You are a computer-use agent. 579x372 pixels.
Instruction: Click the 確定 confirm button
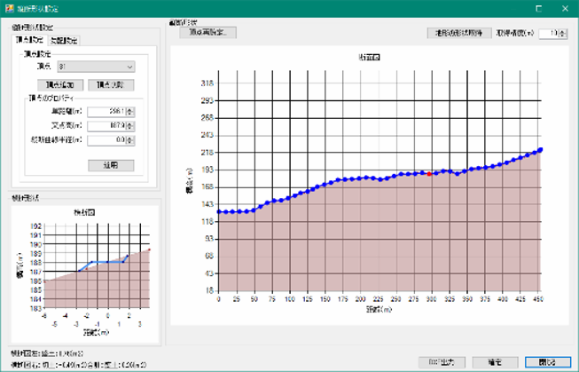(495, 362)
